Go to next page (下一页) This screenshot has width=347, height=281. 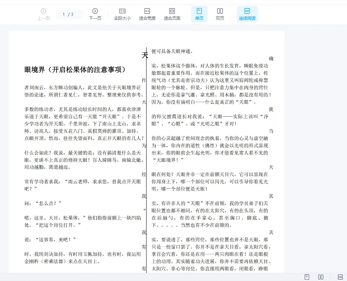(x=95, y=14)
